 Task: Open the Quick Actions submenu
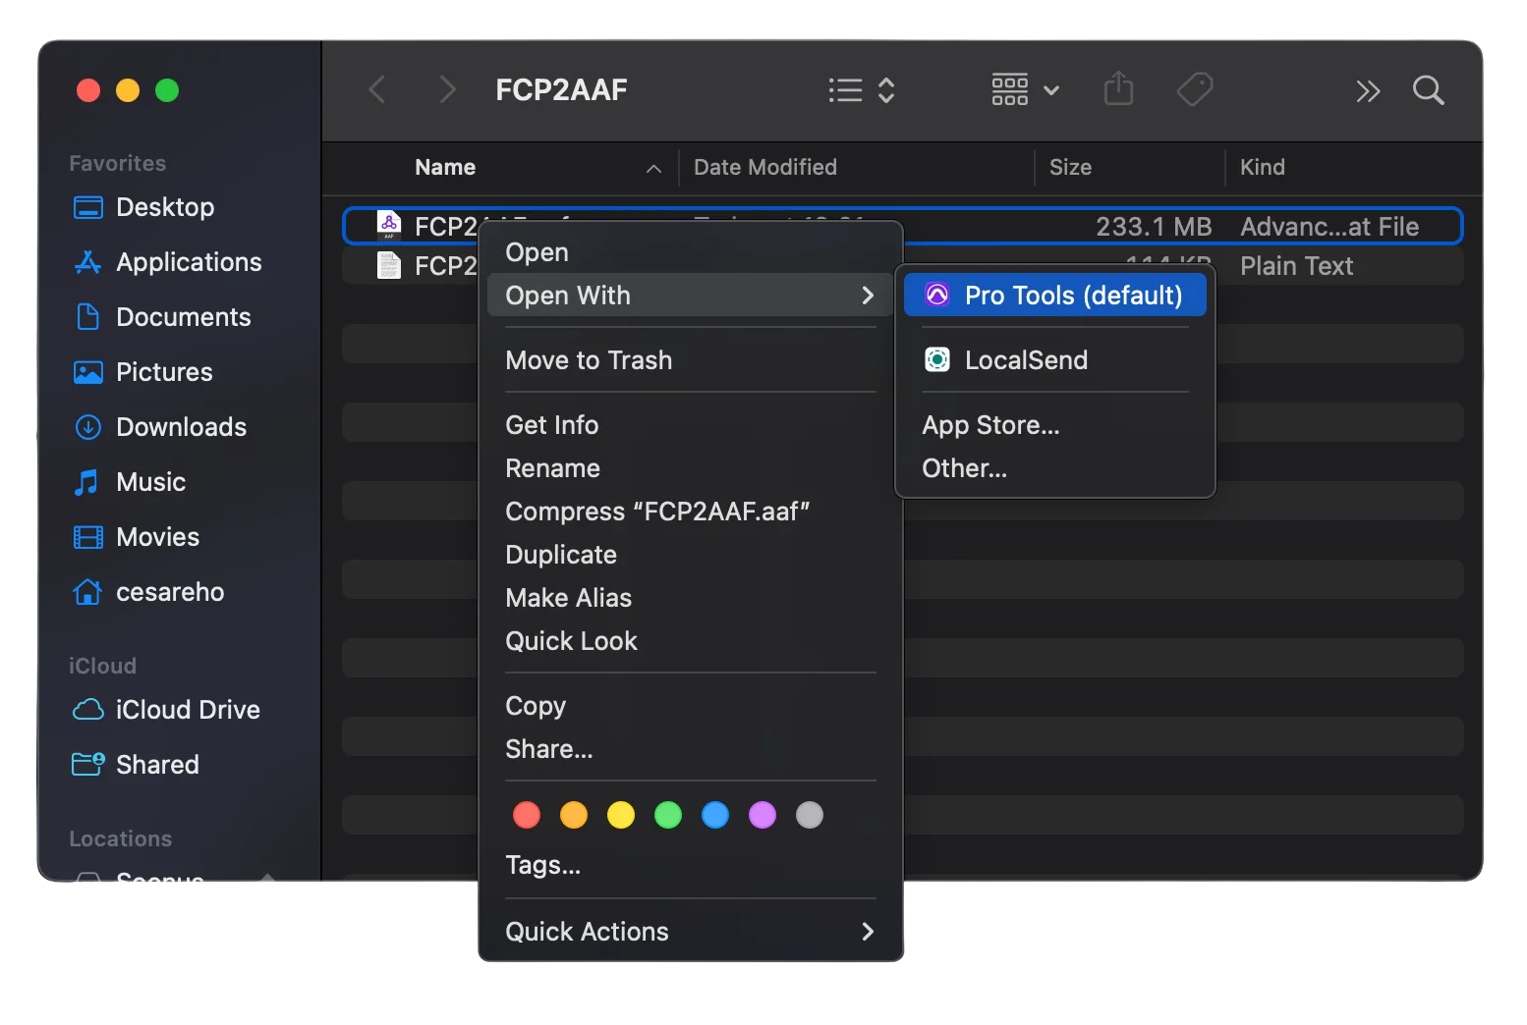(690, 932)
